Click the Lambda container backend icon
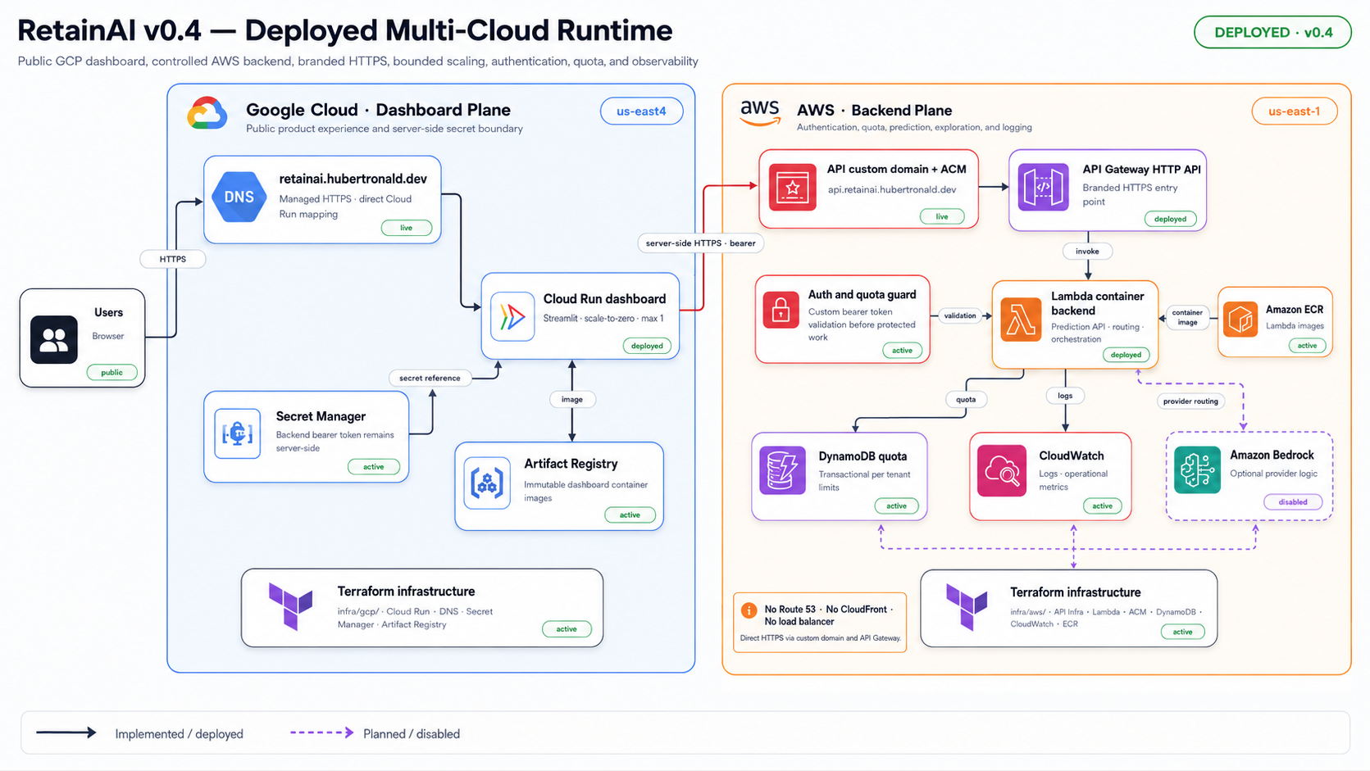Image resolution: width=1370 pixels, height=771 pixels. (1021, 320)
